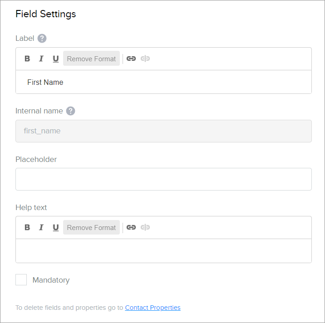This screenshot has width=325, height=323.
Task: Open help tooltip next to Internal name
Action: pyautogui.click(x=70, y=111)
